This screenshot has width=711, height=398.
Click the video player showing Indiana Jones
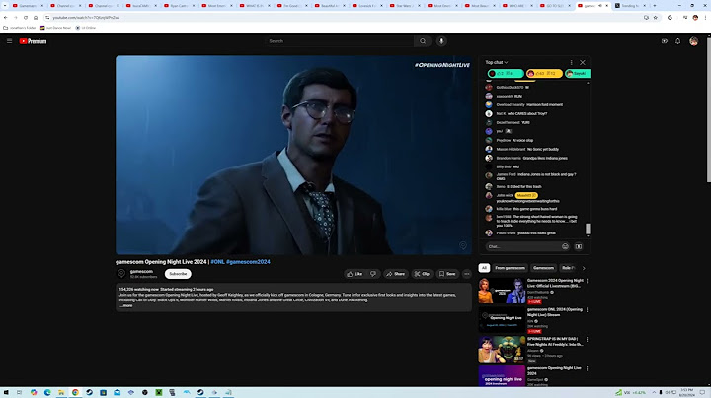point(294,155)
